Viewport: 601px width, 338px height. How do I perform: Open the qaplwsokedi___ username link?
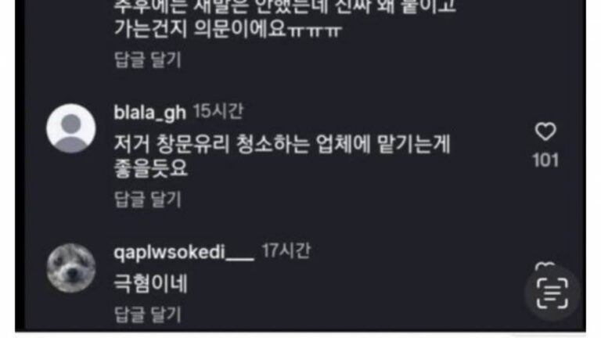pyautogui.click(x=184, y=252)
